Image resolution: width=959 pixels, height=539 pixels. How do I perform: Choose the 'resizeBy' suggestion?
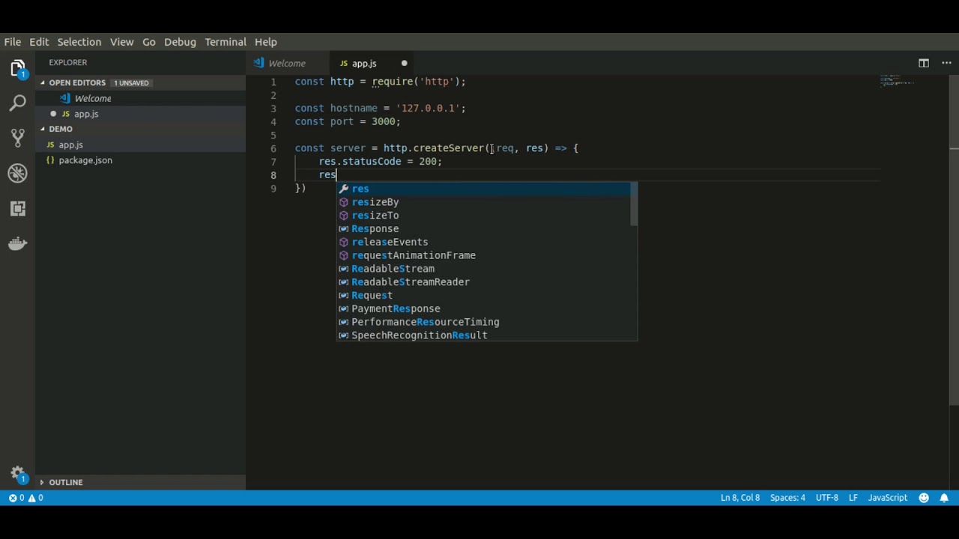484,202
